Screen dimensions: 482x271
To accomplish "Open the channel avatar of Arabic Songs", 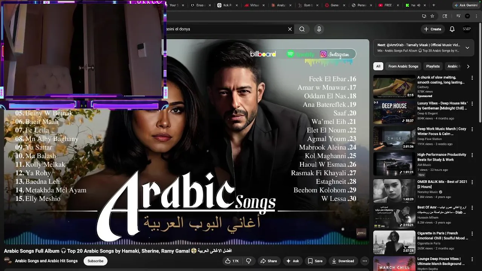I will click(x=7, y=261).
